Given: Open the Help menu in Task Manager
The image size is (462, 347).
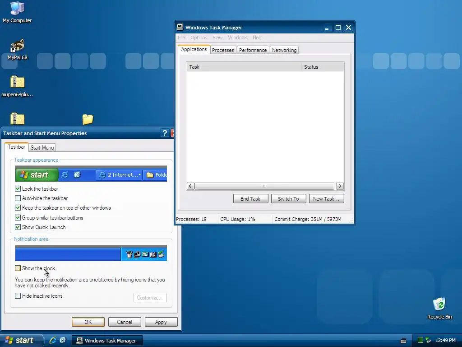Looking at the screenshot, I should pyautogui.click(x=257, y=38).
